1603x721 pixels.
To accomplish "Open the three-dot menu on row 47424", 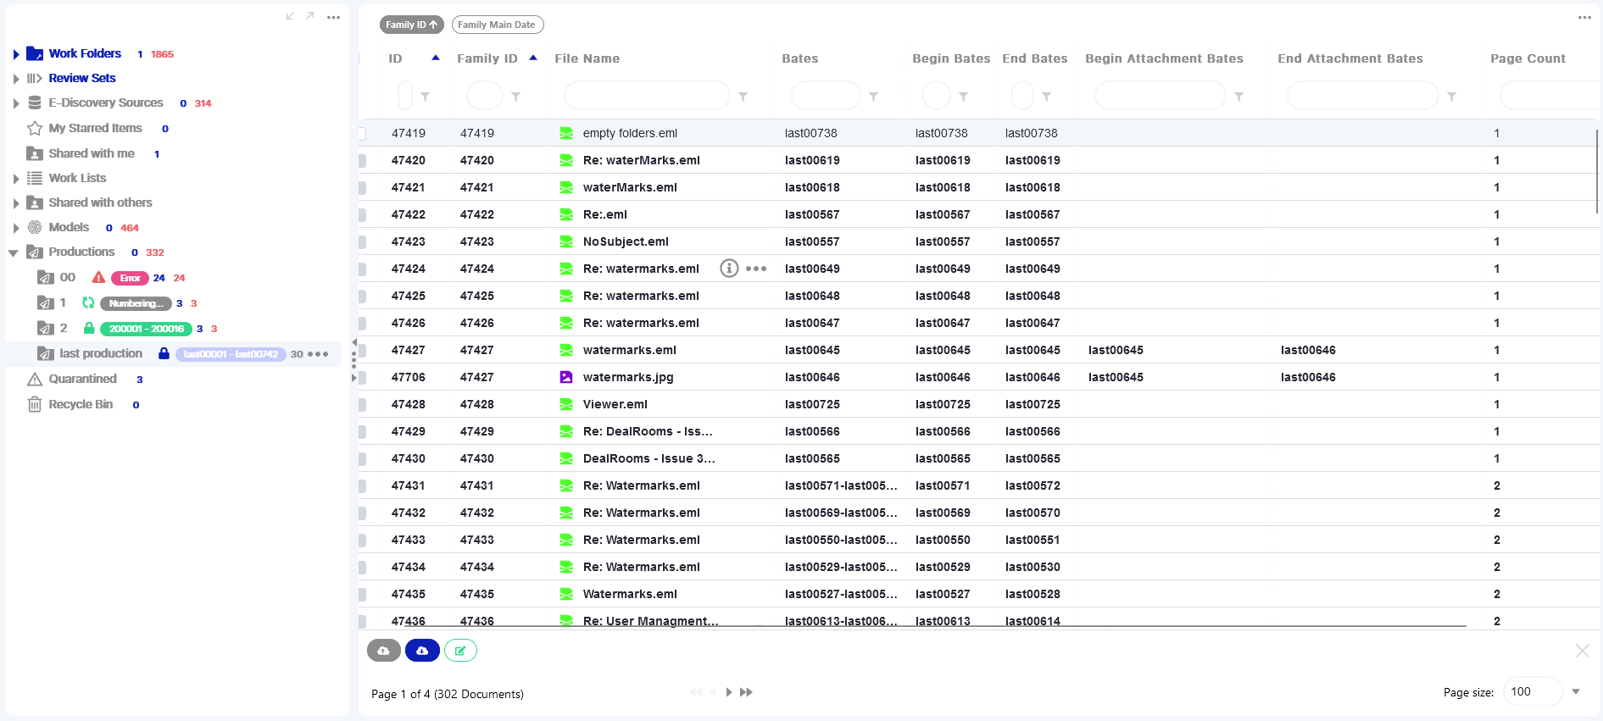I will coord(756,269).
